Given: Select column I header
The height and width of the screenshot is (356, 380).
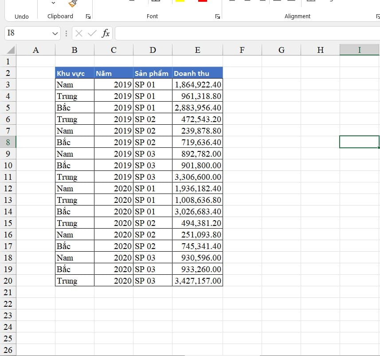Looking at the screenshot, I should click(x=360, y=50).
